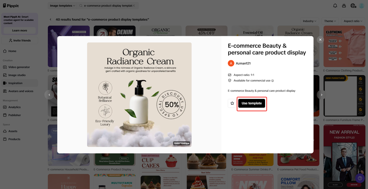
Task: Click the commercial use info icon
Action: [273, 81]
